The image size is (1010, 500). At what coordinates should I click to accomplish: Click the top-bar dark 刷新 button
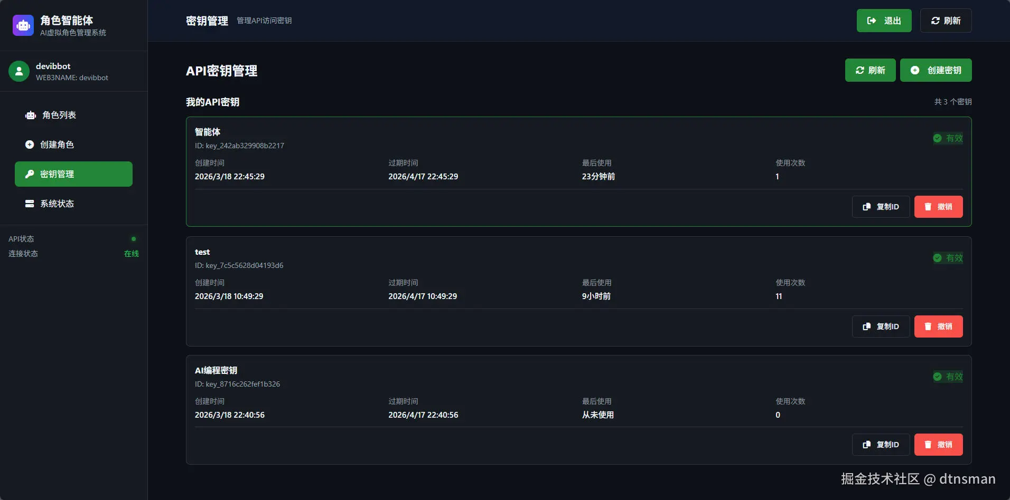(946, 21)
